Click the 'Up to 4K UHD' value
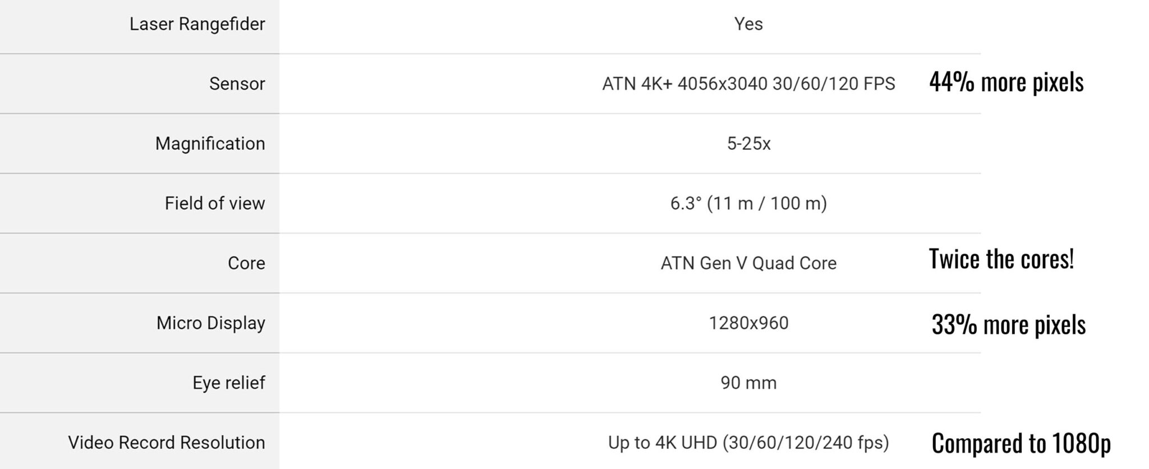Viewport: 1149px width, 469px height. [x=748, y=443]
